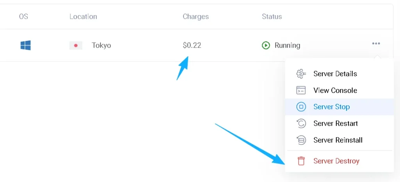Choose Server Reinstall from the menu
This screenshot has width=400, height=182.
(x=338, y=140)
